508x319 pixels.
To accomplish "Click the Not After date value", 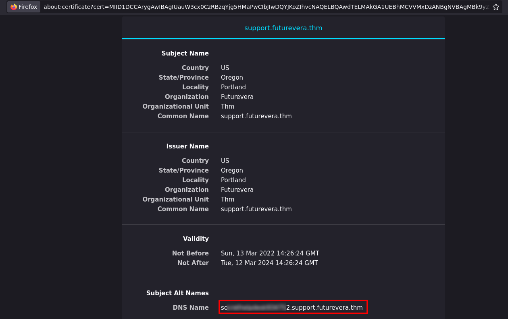I will coord(269,263).
